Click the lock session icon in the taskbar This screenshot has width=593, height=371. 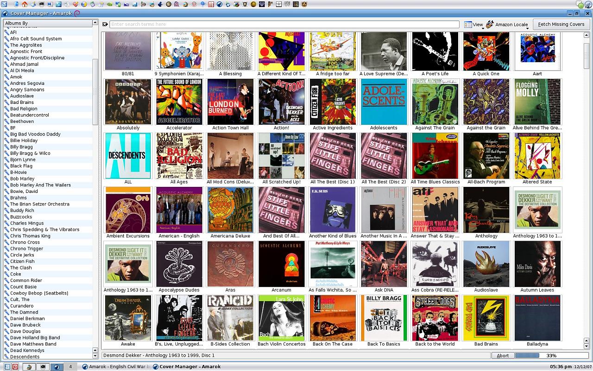tap(7, 367)
